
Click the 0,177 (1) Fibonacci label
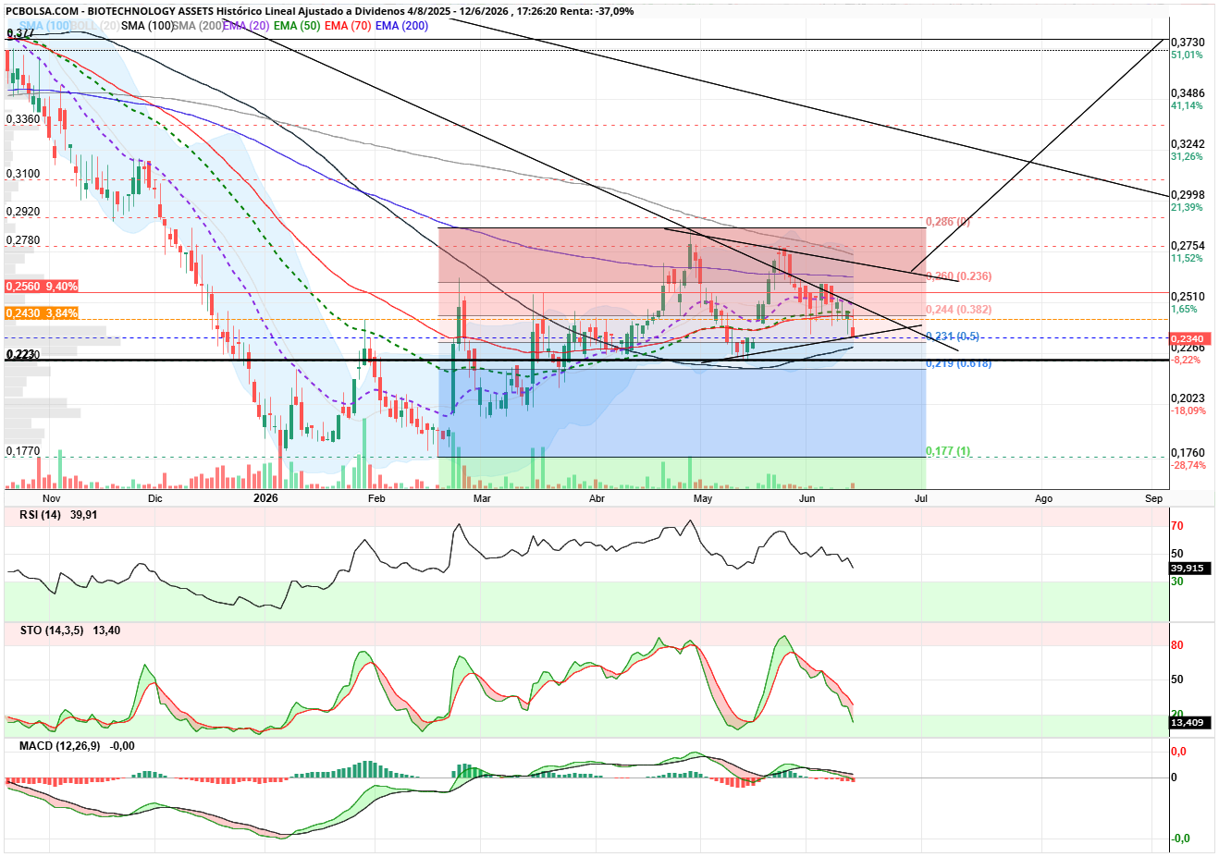click(948, 451)
